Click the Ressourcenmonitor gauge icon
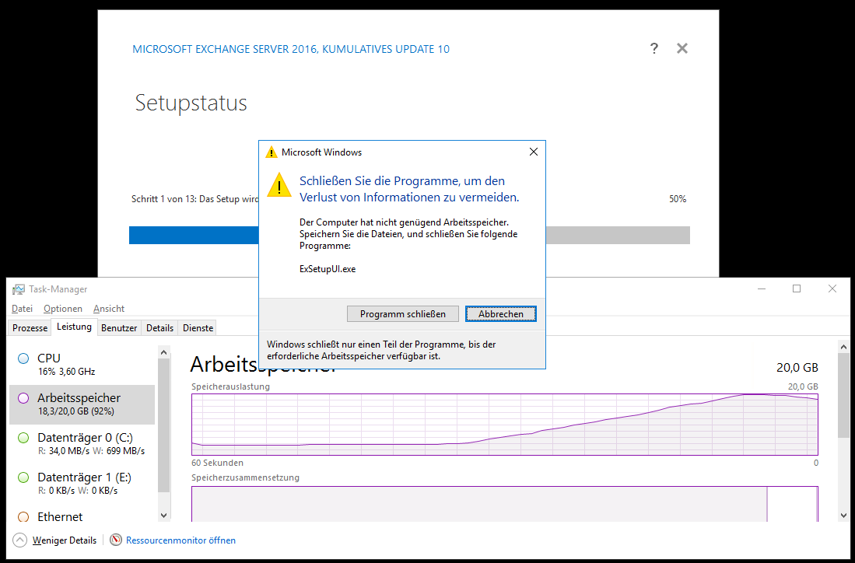Screen dimensions: 855x563 click(x=116, y=540)
